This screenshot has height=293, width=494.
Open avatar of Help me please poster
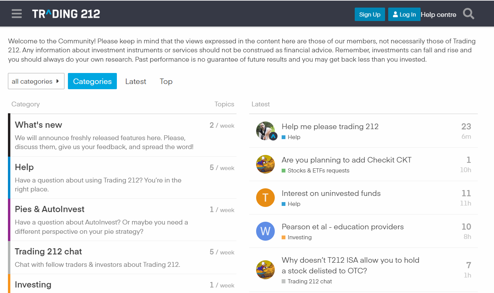click(265, 131)
